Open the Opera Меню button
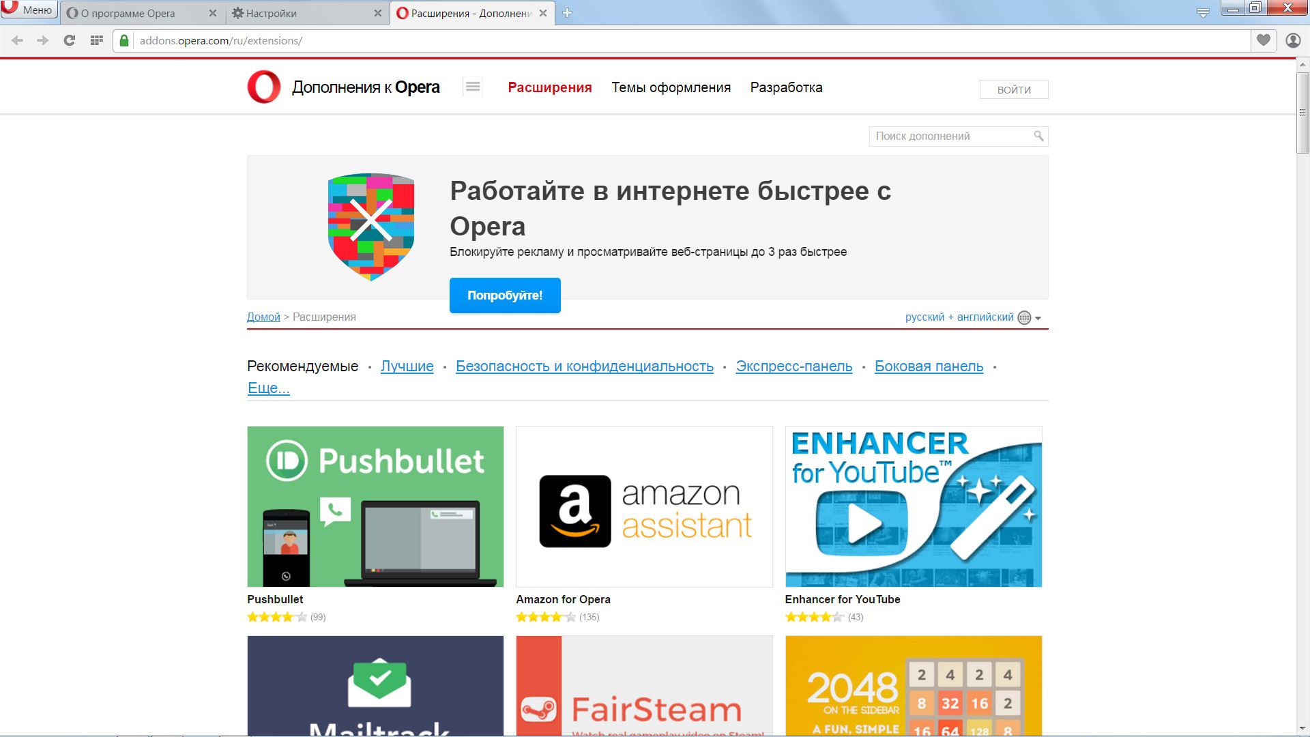 pyautogui.click(x=29, y=10)
